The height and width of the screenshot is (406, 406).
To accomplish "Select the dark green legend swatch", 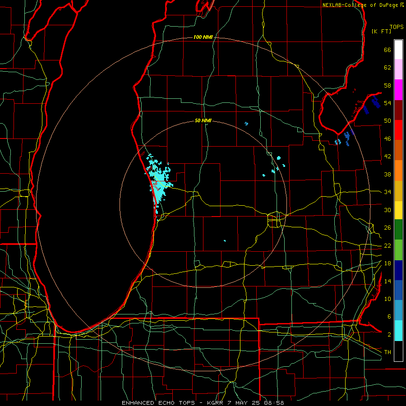I will pyautogui.click(x=398, y=230).
